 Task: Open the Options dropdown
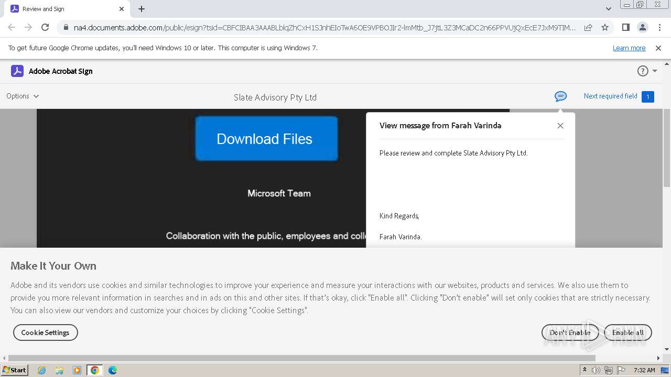tap(23, 96)
